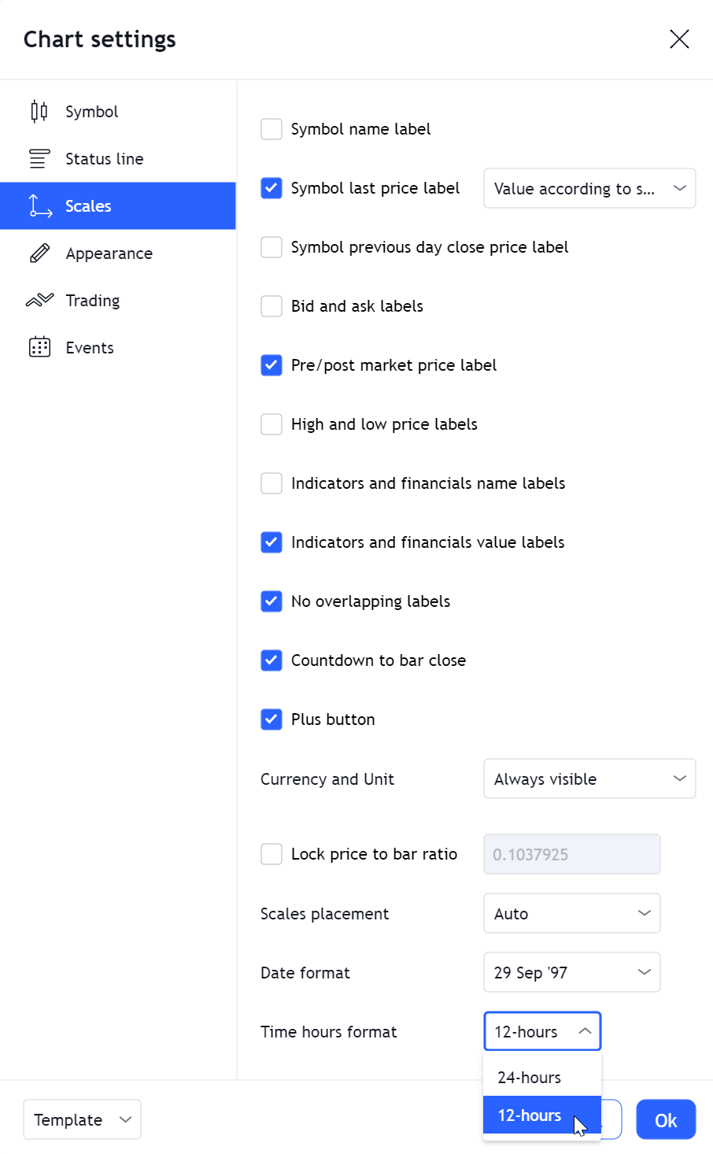Click the Status line icon
The height and width of the screenshot is (1154, 713).
click(39, 158)
